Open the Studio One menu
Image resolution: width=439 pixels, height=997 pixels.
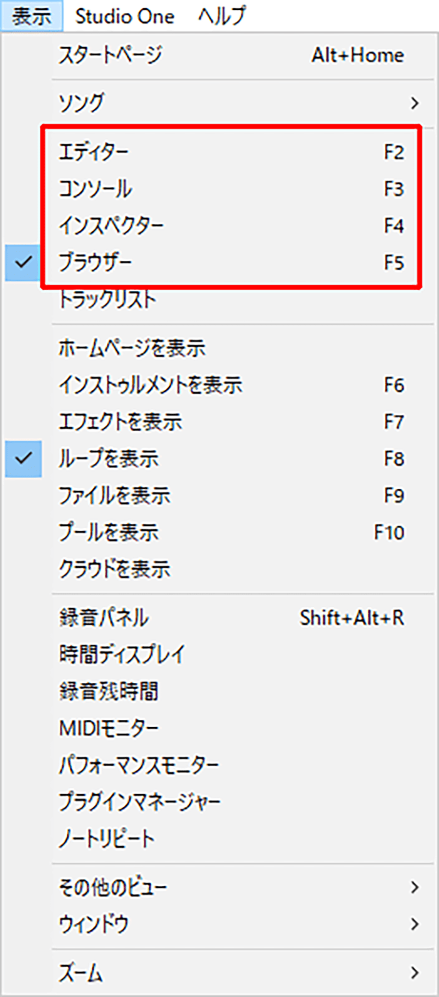(x=125, y=16)
